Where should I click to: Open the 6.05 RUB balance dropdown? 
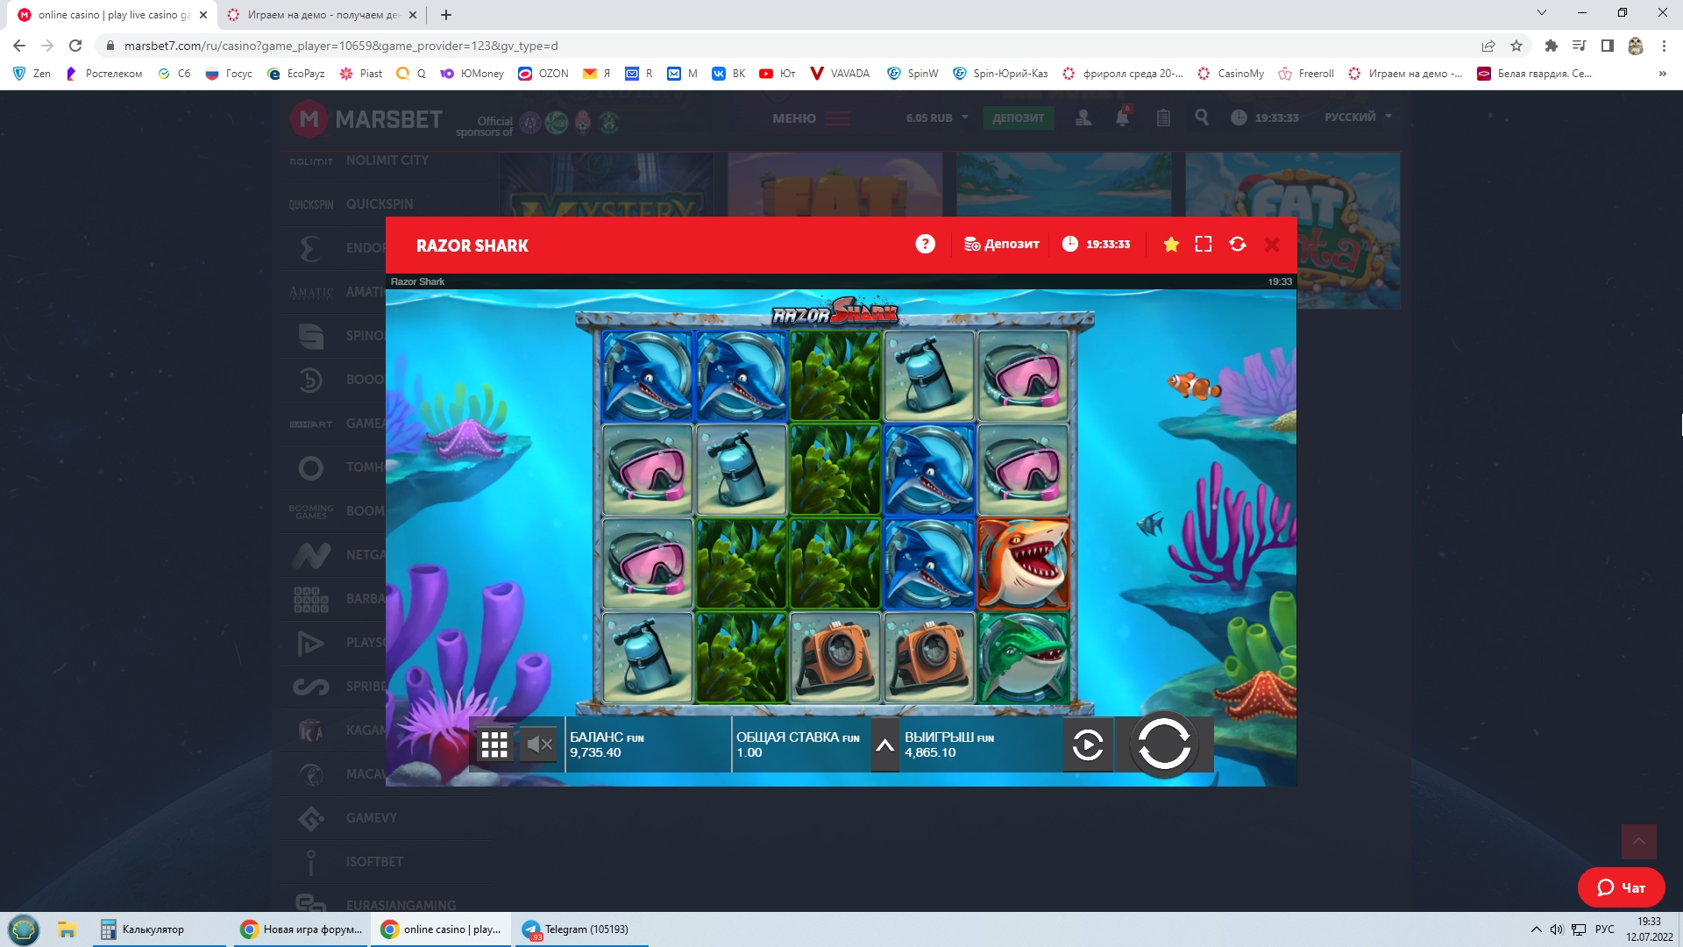tap(937, 117)
